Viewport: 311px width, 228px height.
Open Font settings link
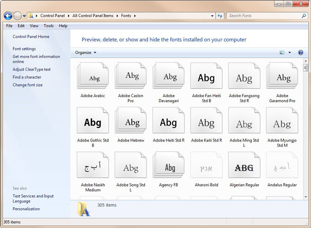(24, 49)
